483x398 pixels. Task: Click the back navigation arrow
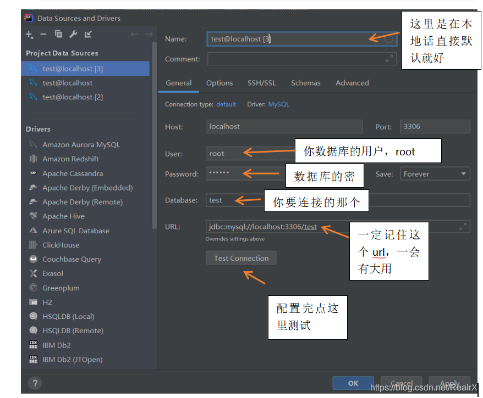(x=134, y=34)
